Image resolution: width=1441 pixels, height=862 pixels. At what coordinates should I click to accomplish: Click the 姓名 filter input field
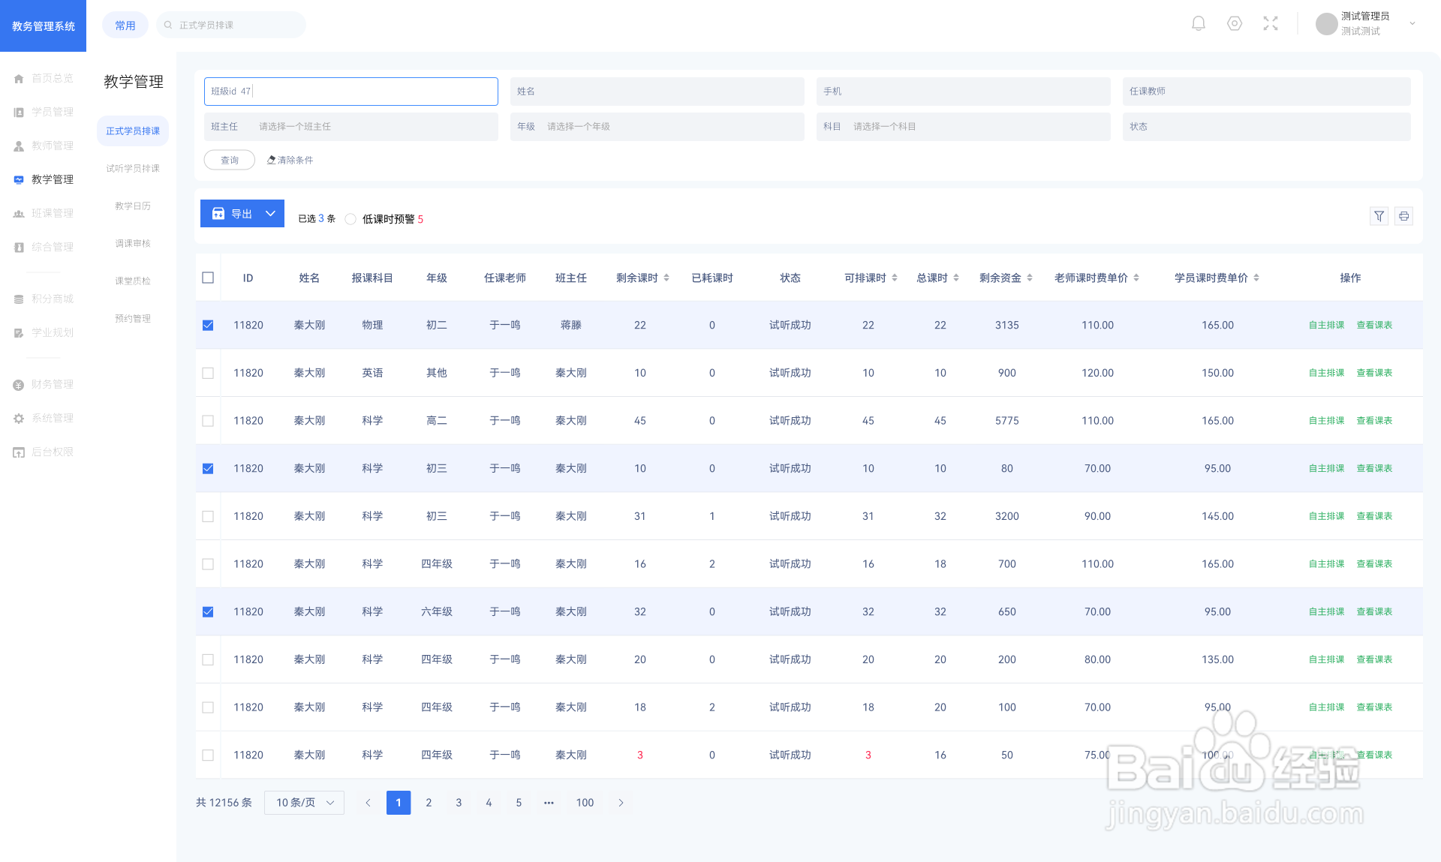point(657,92)
